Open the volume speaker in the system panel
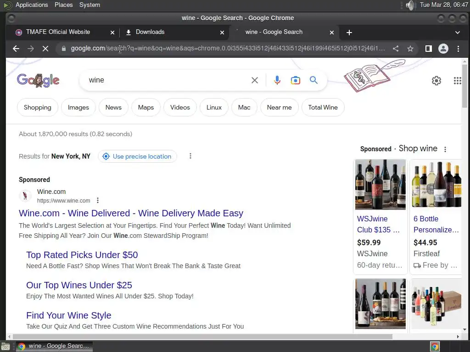Screen dimensions: 470x352 point(410,5)
